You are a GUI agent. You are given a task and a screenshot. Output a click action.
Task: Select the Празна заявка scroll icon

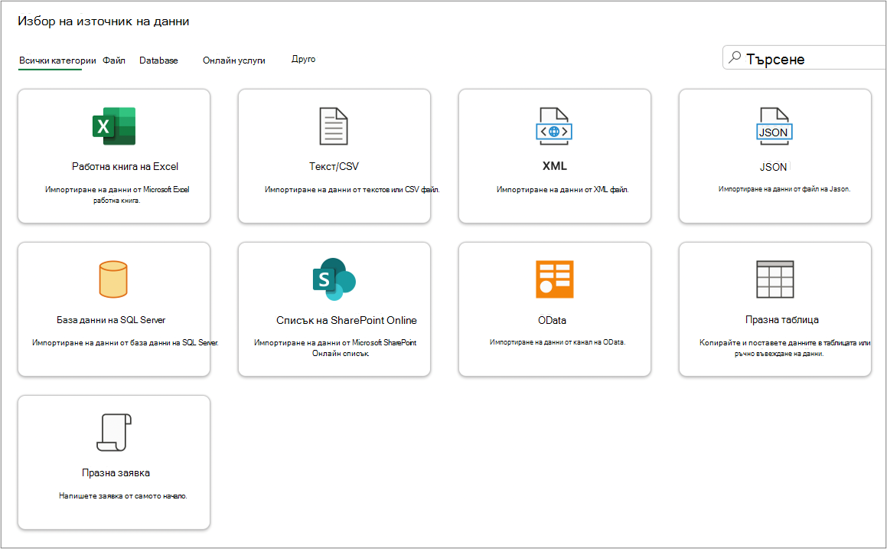pyautogui.click(x=114, y=433)
